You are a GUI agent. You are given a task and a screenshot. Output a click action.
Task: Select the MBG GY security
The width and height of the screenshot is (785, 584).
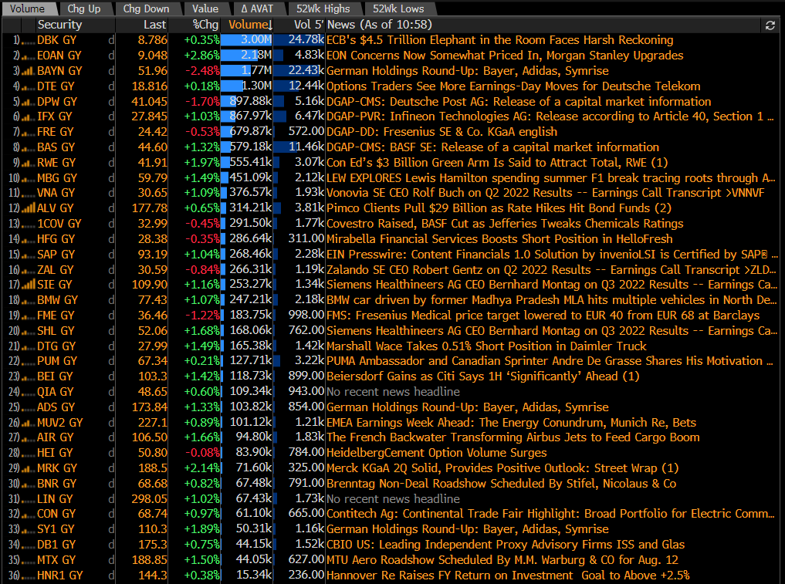pos(57,178)
